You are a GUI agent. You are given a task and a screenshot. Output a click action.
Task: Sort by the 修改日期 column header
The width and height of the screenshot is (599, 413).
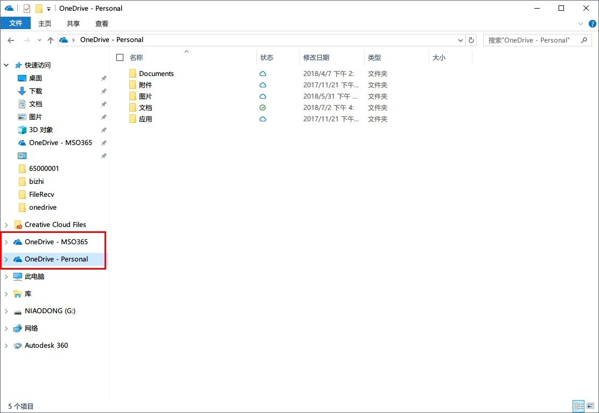pos(316,57)
